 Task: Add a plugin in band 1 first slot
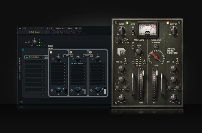click(x=58, y=64)
